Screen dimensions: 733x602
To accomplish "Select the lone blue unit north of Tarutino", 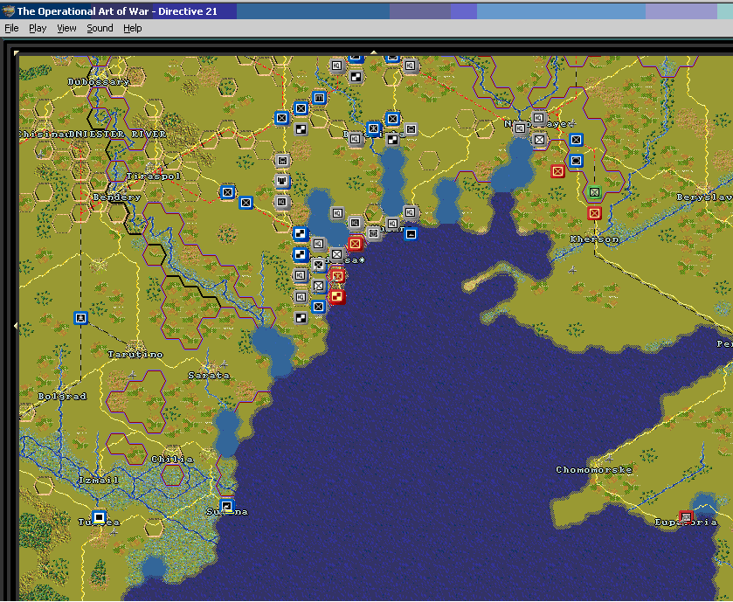I will (80, 318).
